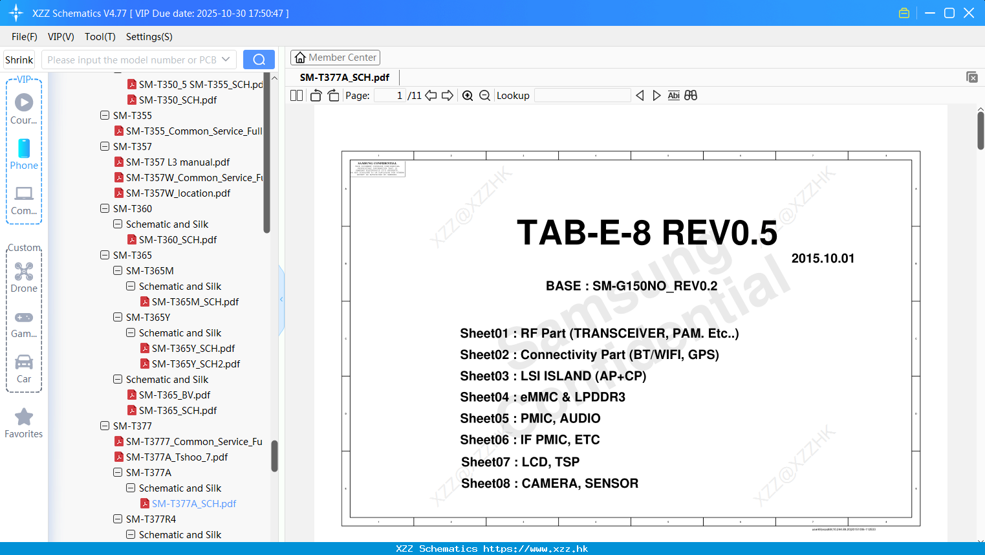
Task: Open SM-T377A_Tshoo_7.pdf
Action: 177,457
